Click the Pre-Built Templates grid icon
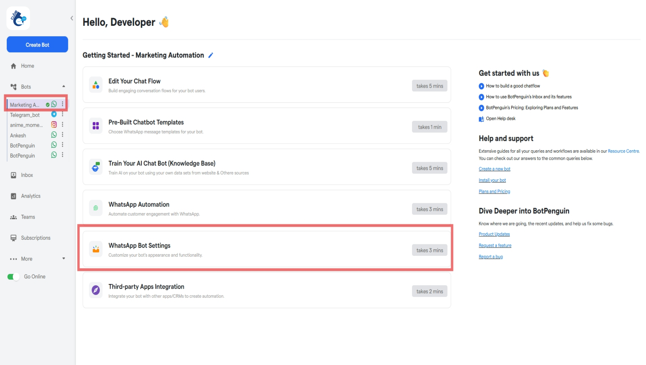The height and width of the screenshot is (365, 646). [96, 126]
